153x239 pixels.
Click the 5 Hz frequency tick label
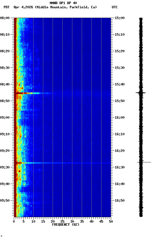click(x=24, y=222)
